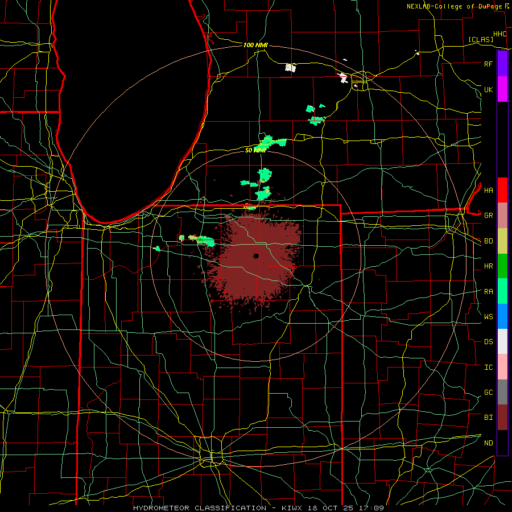Screen dimensions: 512x512
Task: Click the IC light pink legend swatch
Action: coord(502,367)
